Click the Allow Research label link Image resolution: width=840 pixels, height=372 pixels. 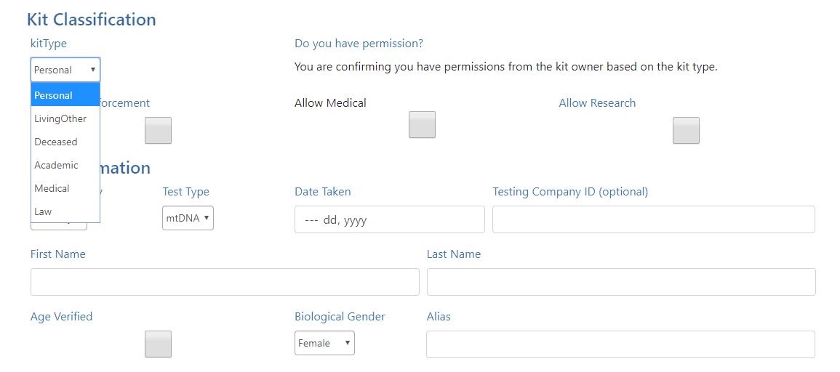[x=597, y=103]
